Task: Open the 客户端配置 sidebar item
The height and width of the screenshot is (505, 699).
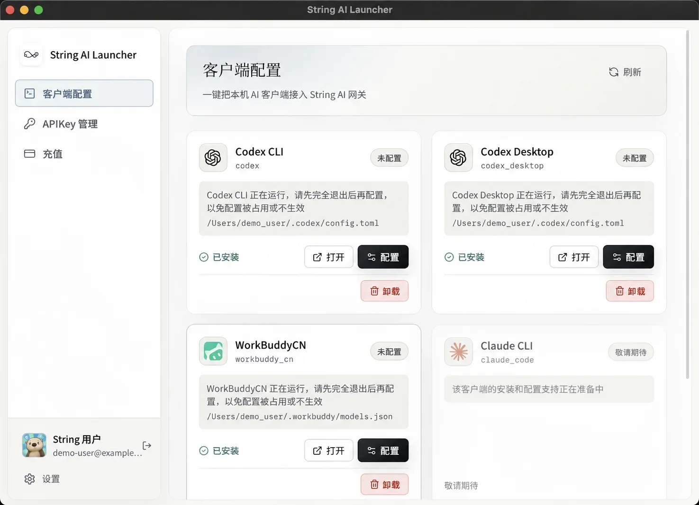Action: coord(84,93)
